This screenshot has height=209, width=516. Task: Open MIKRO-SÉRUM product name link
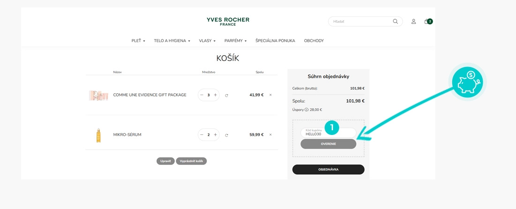127,135
